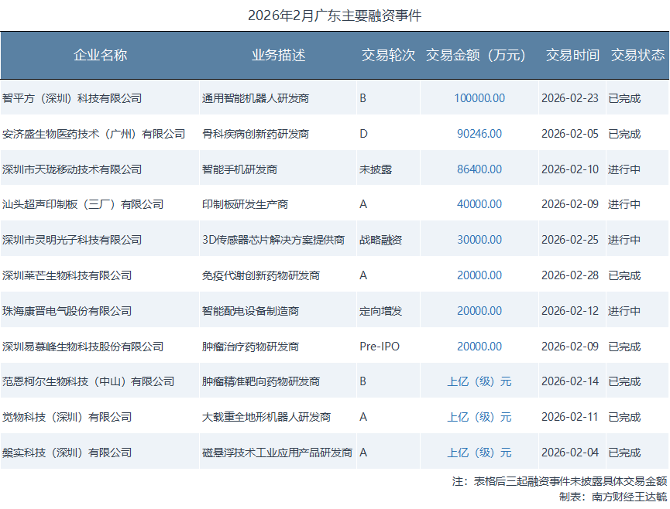670x509 pixels.
Task: Open the 90246.00 amount link
Action: coord(479,134)
